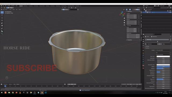Select the Measure tool
The height and width of the screenshot is (97, 172).
(x=2, y=31)
